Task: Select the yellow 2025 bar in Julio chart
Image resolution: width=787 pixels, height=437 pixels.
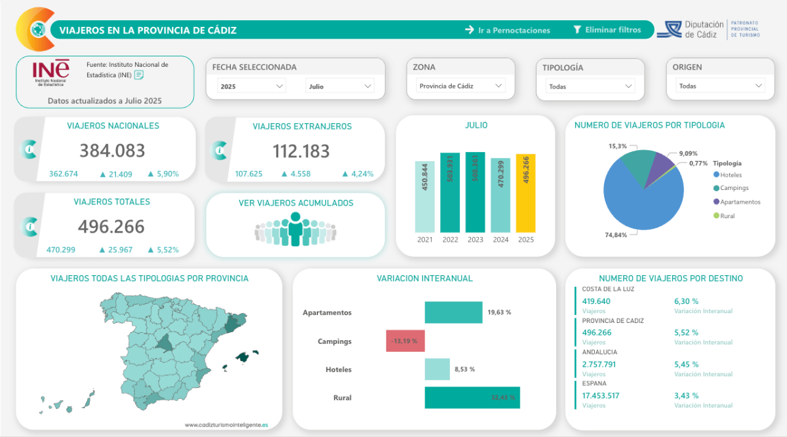Action: [525, 193]
